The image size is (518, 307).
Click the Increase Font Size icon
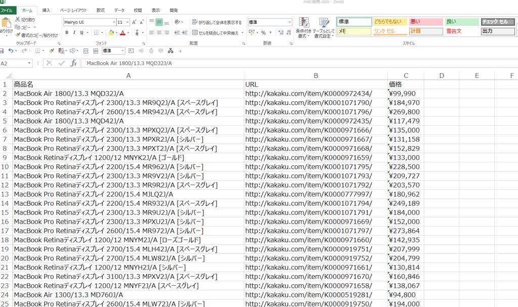pos(134,22)
